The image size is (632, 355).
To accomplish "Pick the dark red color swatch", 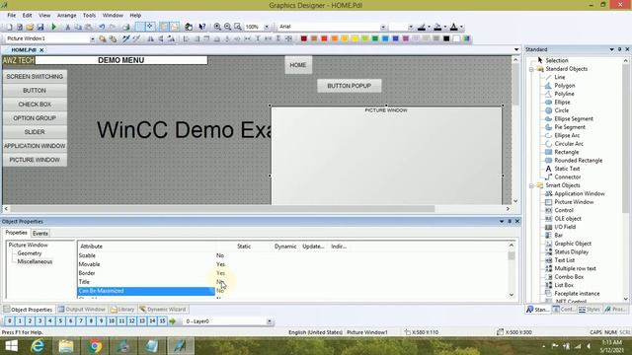I will [x=304, y=38].
